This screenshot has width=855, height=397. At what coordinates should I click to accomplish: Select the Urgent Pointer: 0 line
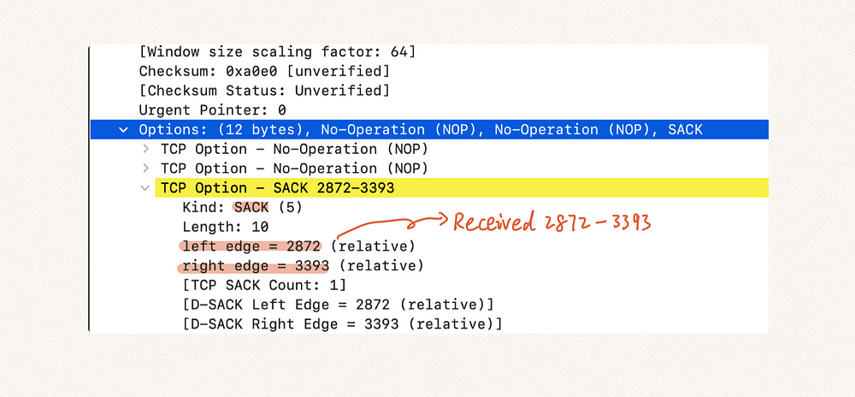[x=213, y=110]
